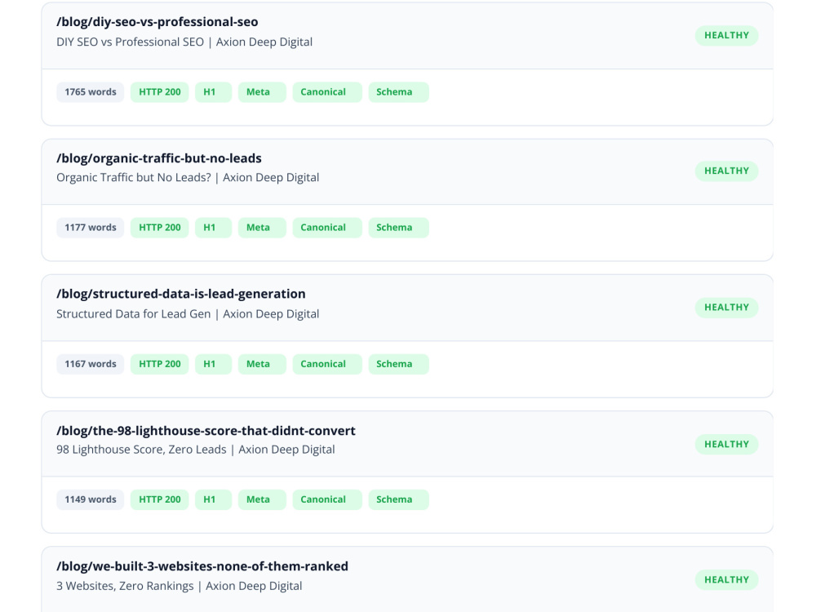Click the '3 Websites, Zero Rankings' title text
This screenshot has width=816, height=612.
coord(125,586)
